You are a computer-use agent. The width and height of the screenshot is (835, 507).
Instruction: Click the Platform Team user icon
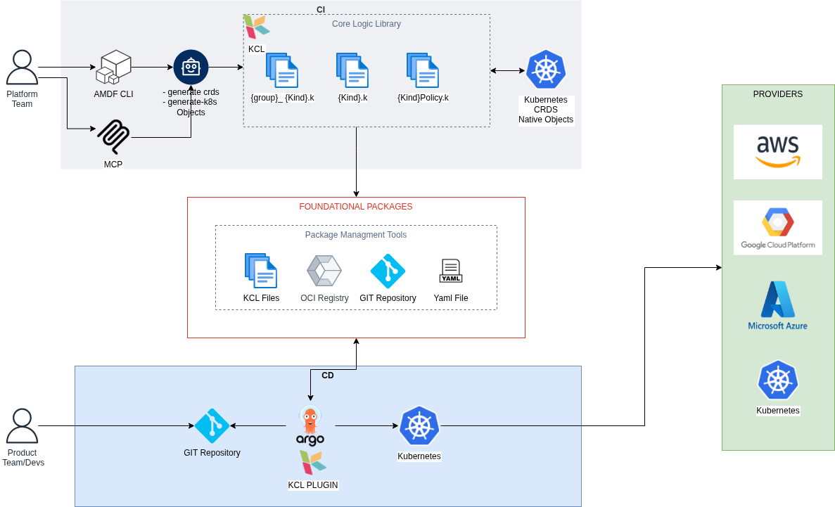[x=22, y=68]
